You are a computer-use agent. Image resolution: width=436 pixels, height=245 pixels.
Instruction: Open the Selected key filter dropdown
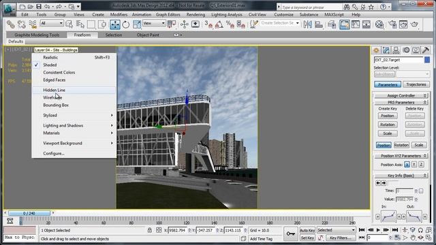[336, 230]
